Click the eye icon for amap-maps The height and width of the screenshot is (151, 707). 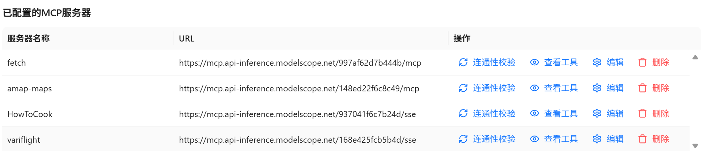(x=534, y=88)
